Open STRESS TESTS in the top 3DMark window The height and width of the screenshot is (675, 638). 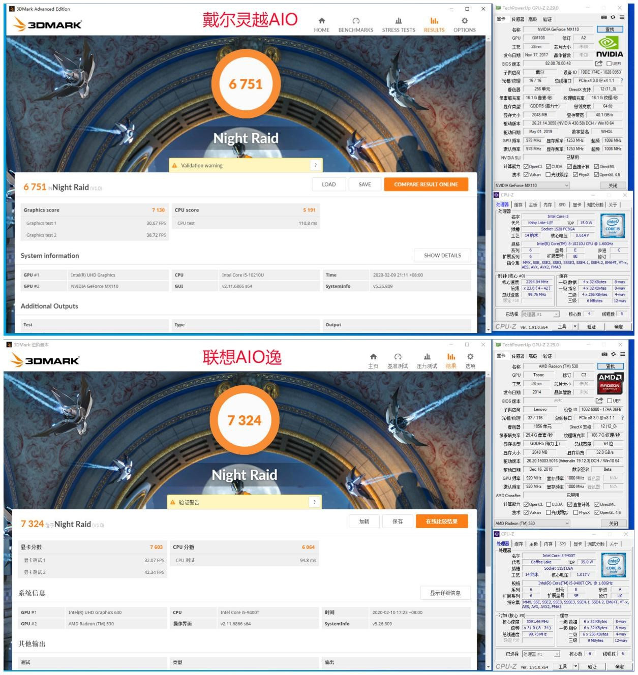(399, 24)
